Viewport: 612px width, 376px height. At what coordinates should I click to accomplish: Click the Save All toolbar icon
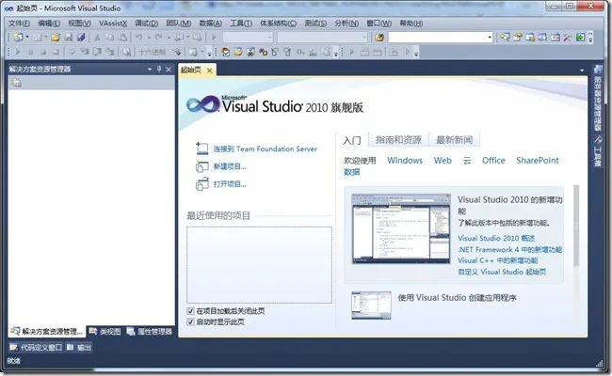81,38
